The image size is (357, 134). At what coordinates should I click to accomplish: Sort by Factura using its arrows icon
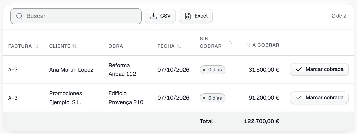click(x=36, y=46)
